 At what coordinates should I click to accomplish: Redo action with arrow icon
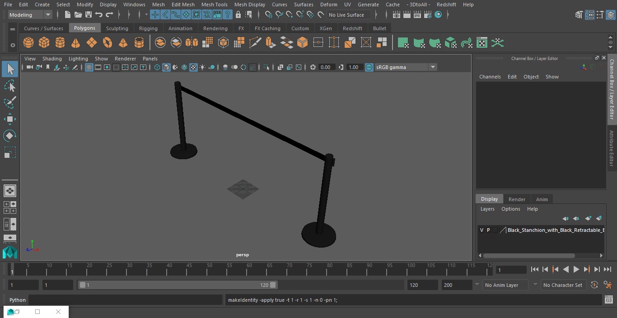pyautogui.click(x=110, y=15)
